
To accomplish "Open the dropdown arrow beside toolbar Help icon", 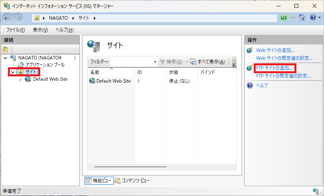I will coord(319,18).
